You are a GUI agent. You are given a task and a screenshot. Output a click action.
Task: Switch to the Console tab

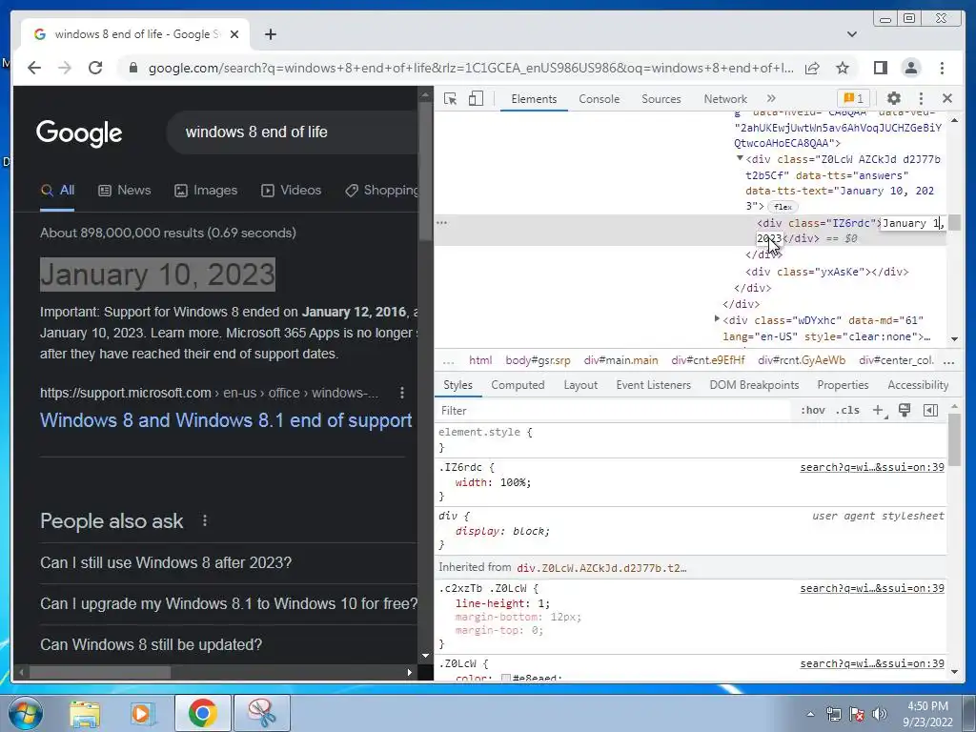599,99
